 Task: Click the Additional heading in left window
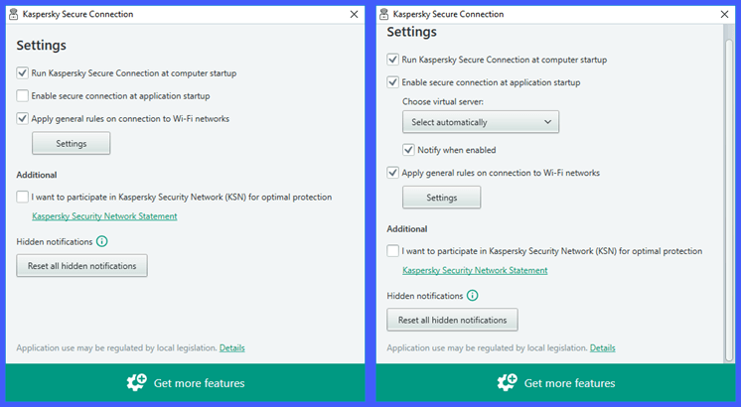37,175
